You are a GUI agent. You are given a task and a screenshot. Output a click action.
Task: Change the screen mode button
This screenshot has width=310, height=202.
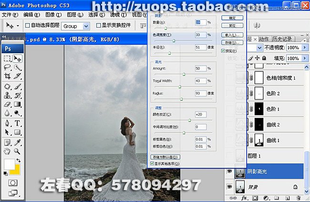pos(13,193)
